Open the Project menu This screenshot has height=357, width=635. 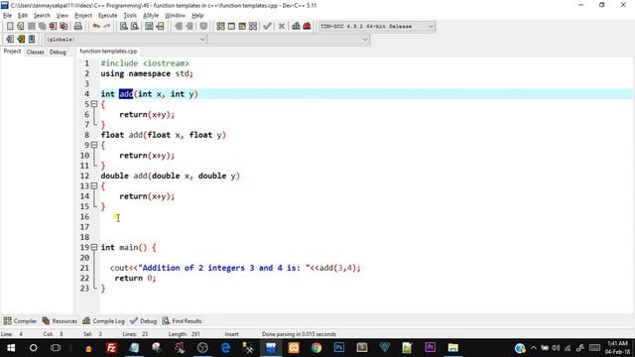click(83, 16)
